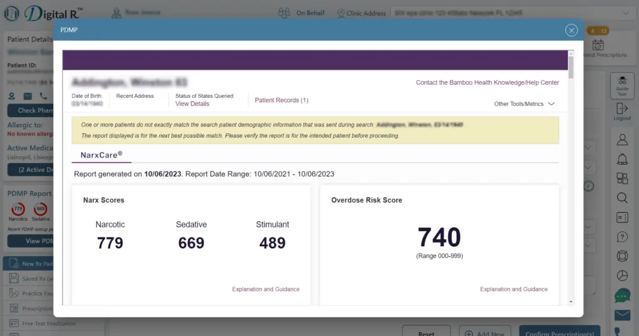Expand Other Tools/Metrics dropdown

(524, 104)
